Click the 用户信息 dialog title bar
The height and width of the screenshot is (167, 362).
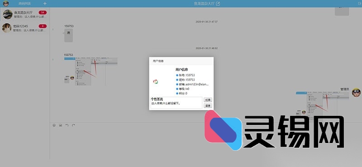(181, 61)
